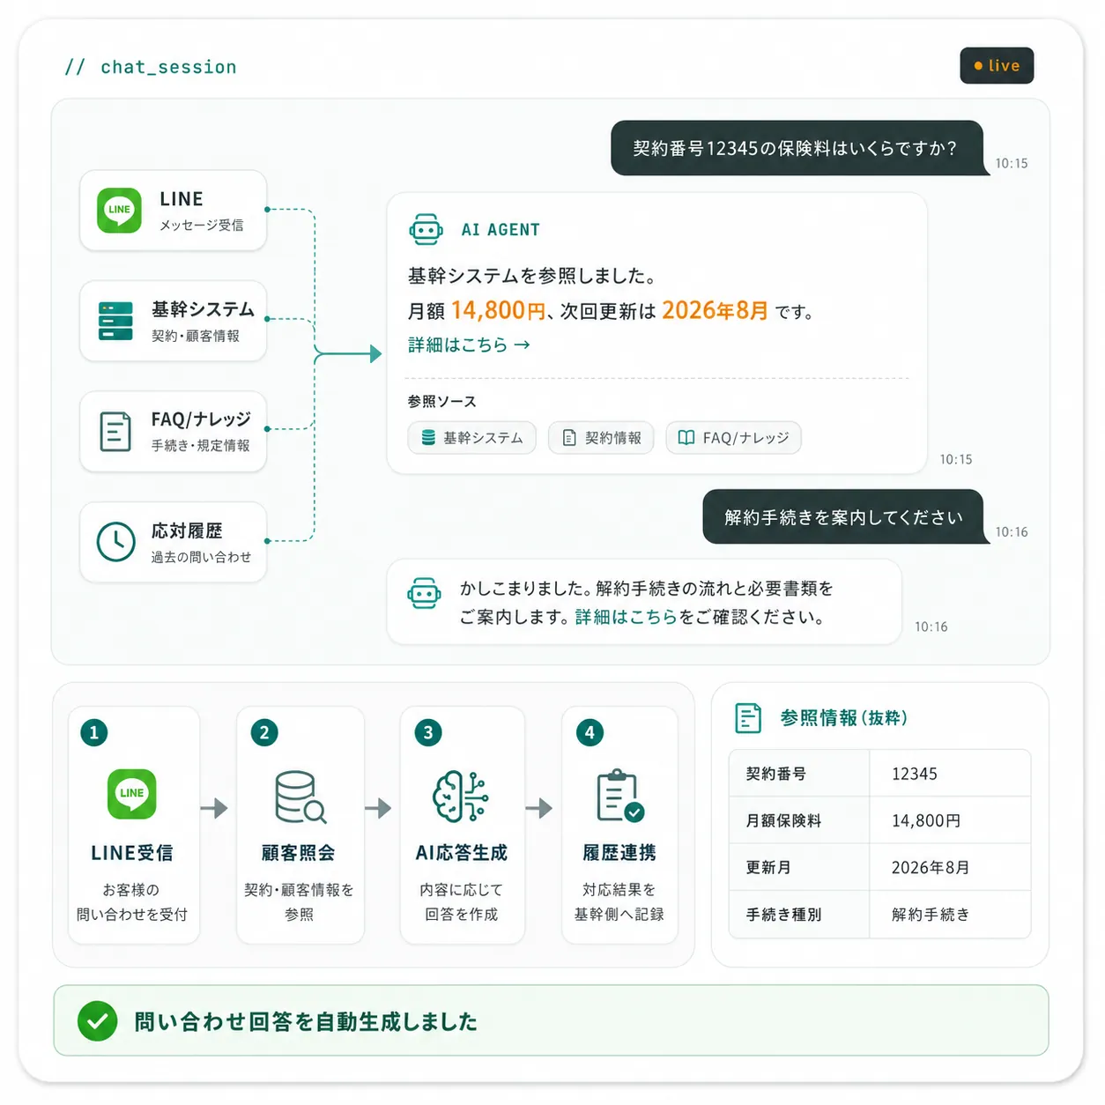Click the robot icon beside the AI AGENT label
Viewport: 1105px width, 1105px height.
click(426, 229)
